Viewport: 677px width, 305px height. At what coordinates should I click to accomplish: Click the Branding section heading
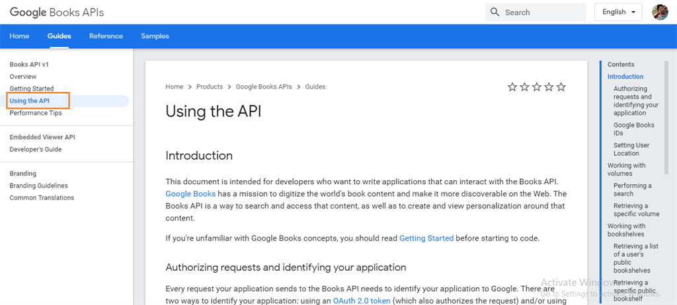(x=23, y=174)
